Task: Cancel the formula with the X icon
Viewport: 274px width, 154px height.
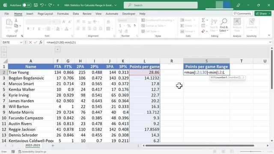Action: click(x=30, y=42)
